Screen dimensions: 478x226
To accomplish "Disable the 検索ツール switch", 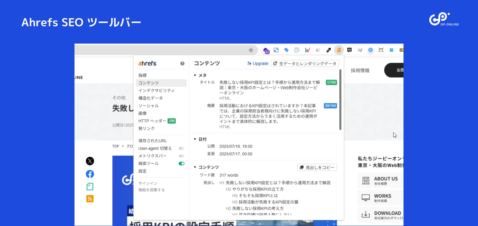I will 182,164.
